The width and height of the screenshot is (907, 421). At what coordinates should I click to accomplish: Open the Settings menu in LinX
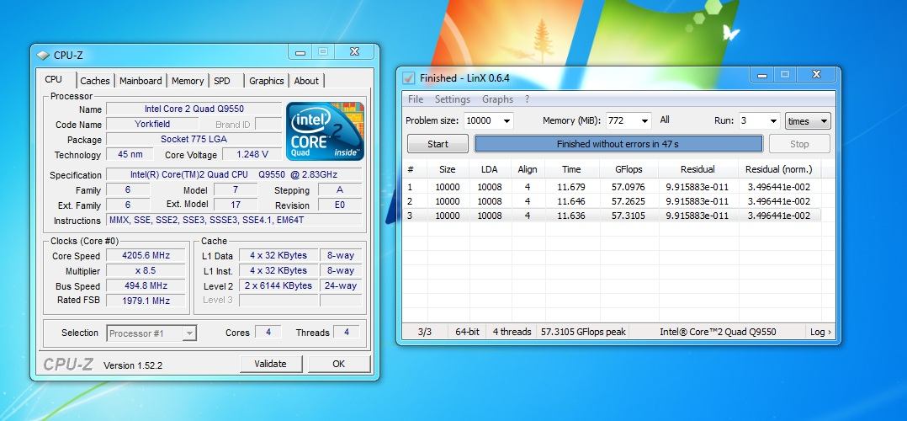click(x=453, y=99)
